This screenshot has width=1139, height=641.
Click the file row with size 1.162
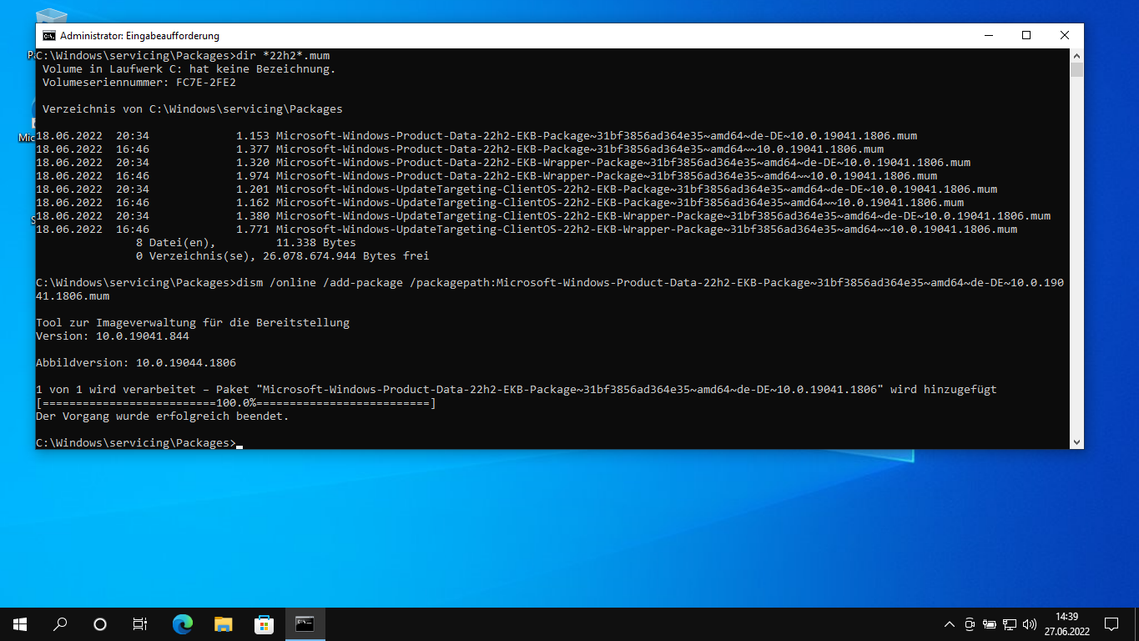point(500,203)
